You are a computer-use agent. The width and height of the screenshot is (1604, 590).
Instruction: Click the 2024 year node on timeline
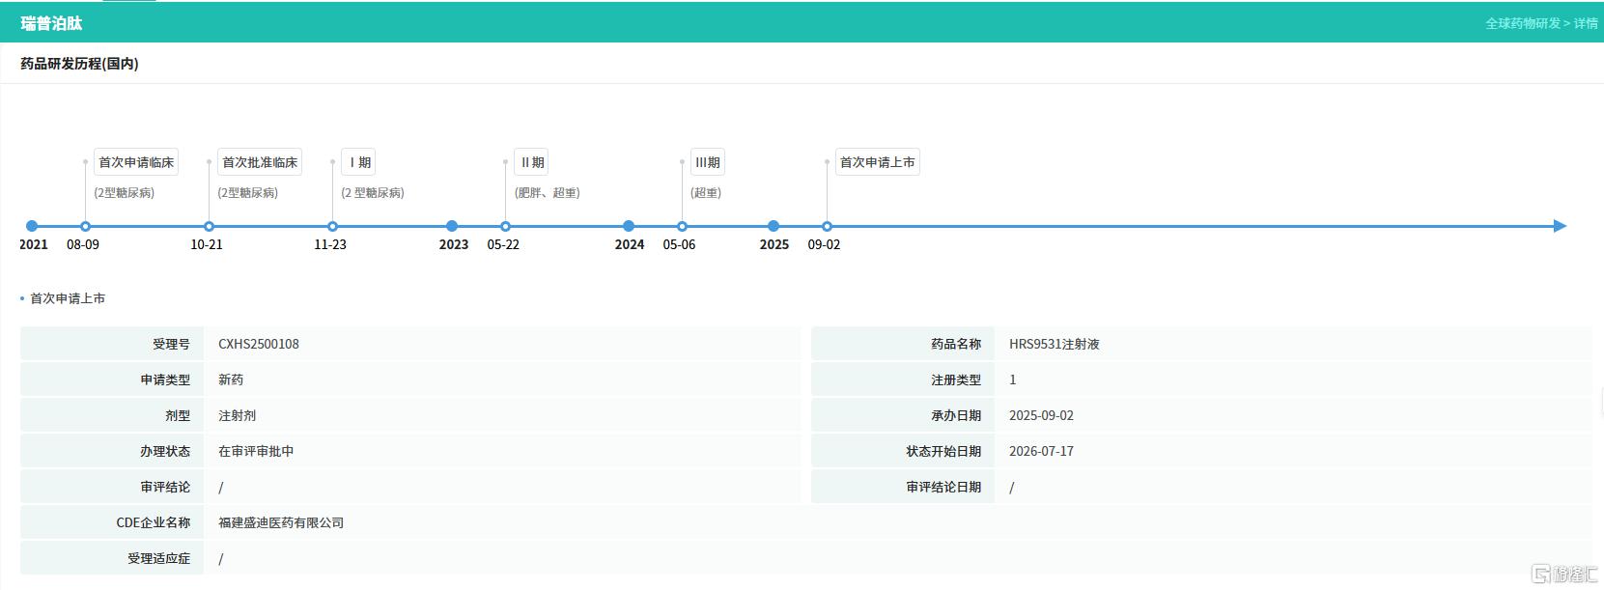[629, 226]
